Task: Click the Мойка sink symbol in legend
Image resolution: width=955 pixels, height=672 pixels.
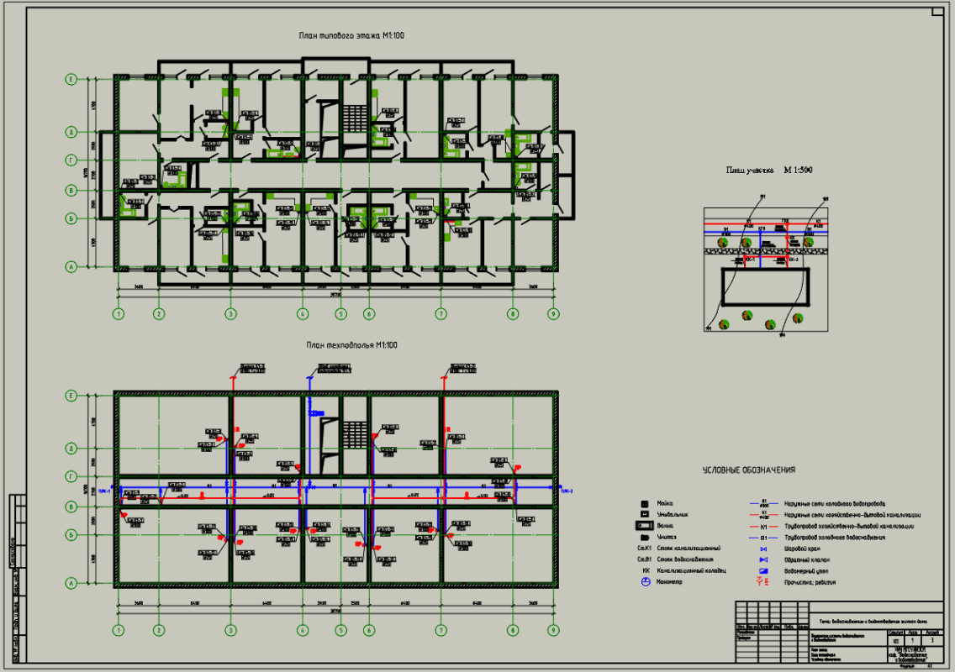Action: (645, 502)
